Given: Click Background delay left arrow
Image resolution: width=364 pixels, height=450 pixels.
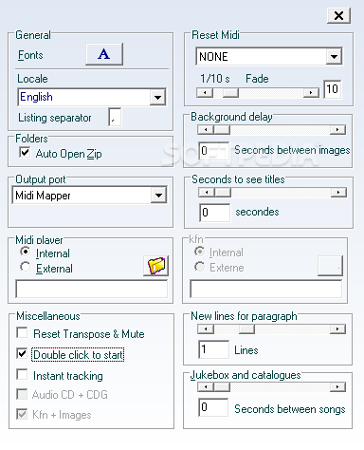Looking at the screenshot, I should click(x=206, y=130).
